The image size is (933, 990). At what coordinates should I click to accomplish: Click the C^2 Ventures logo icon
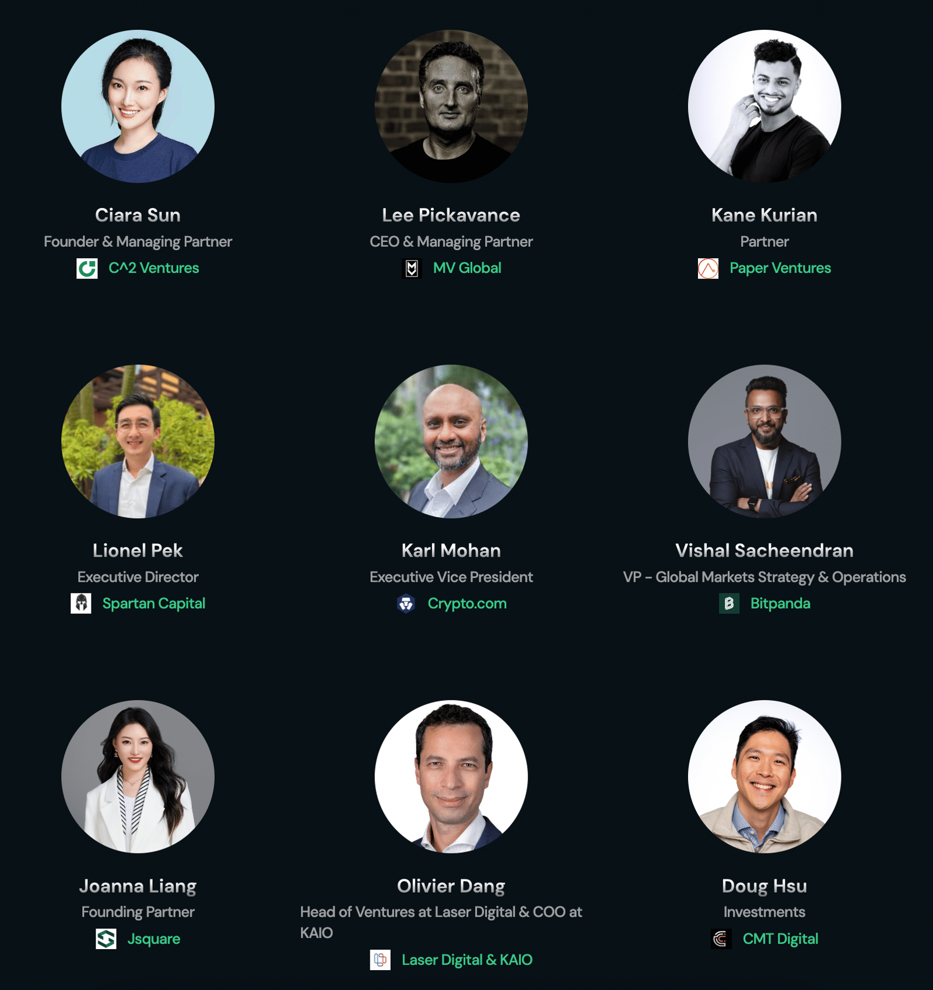click(87, 268)
